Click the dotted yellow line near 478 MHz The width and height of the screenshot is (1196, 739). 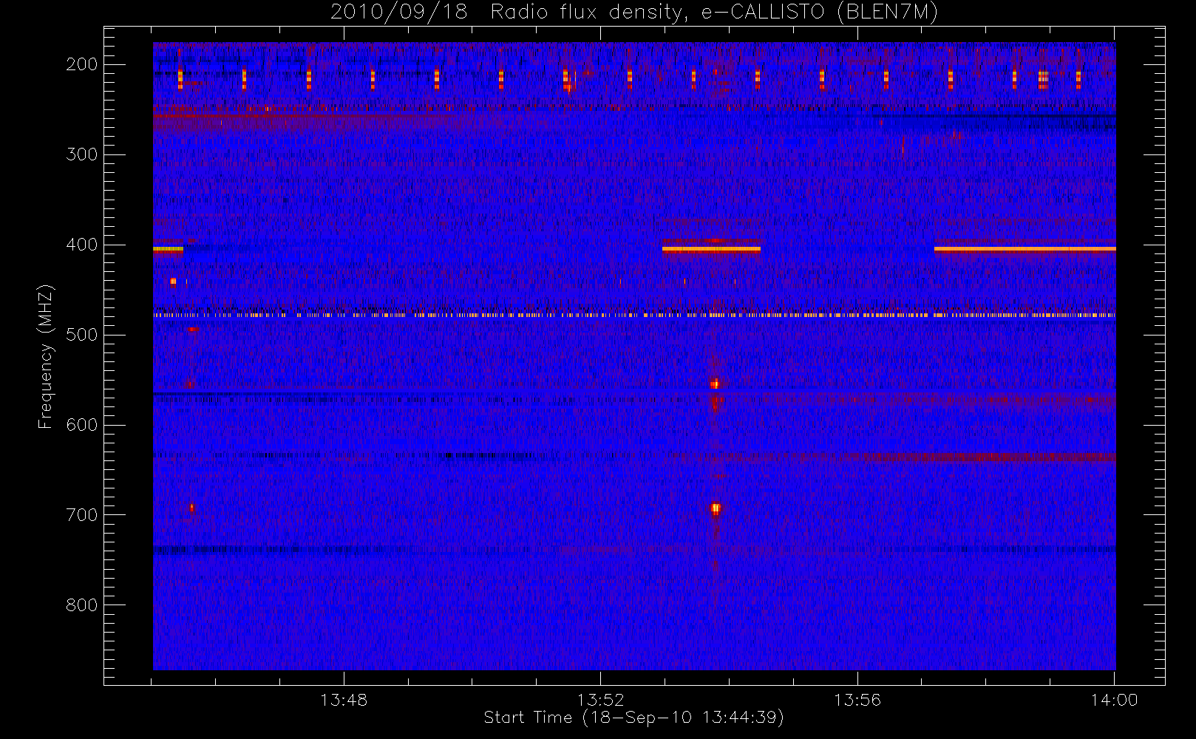(x=634, y=316)
